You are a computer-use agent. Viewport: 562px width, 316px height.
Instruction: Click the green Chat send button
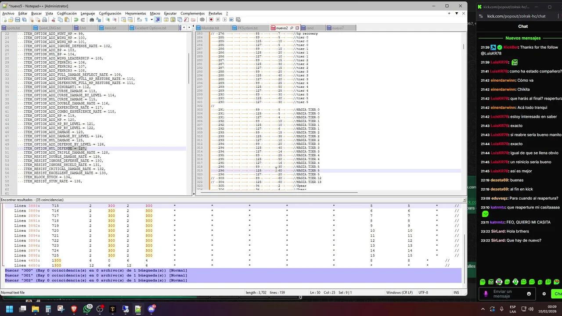point(557,294)
